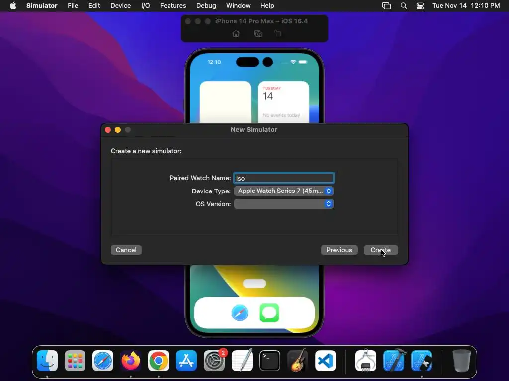This screenshot has width=509, height=381.
Task: Open Trash from the Dock
Action: pos(461,361)
